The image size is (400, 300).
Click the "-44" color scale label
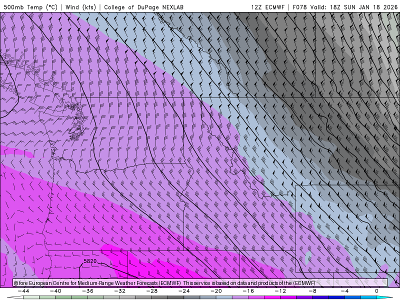(x=23, y=291)
